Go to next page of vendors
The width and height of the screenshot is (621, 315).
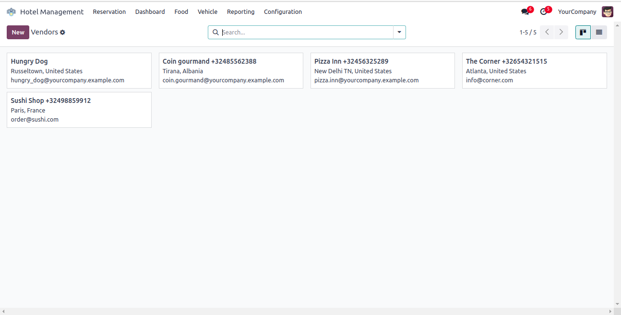pyautogui.click(x=561, y=32)
